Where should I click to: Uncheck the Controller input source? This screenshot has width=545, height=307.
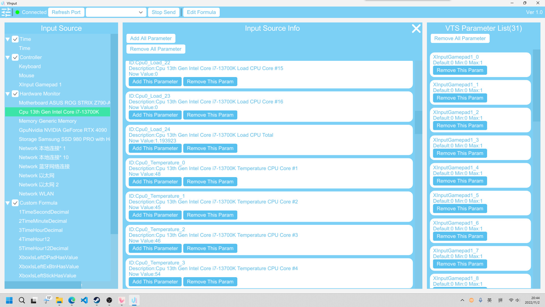coord(15,57)
